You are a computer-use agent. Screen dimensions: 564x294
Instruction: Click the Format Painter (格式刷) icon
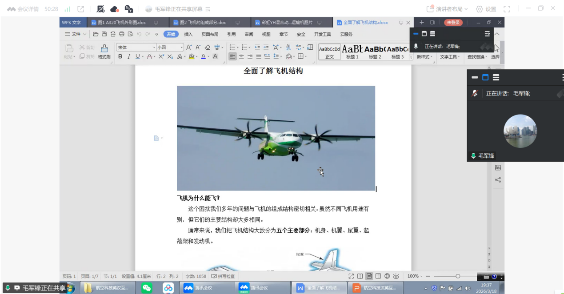click(104, 51)
